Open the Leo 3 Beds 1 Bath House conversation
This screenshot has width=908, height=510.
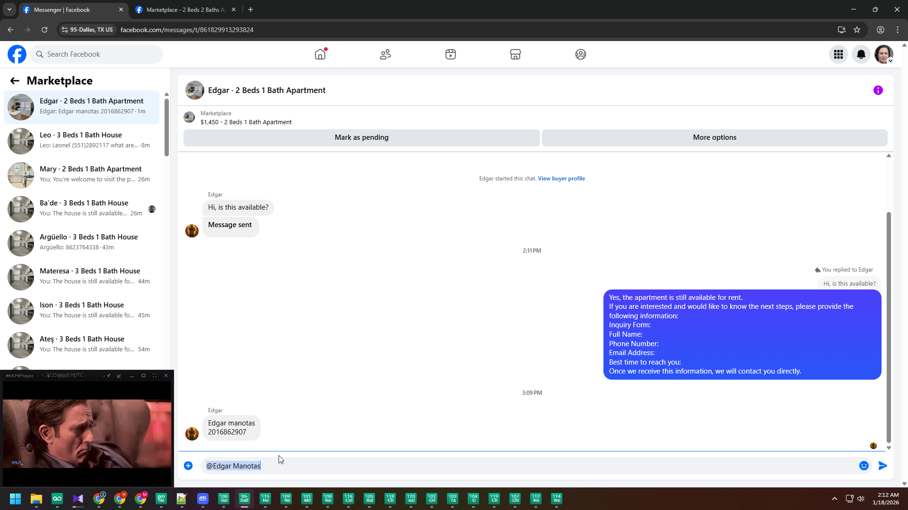(81, 140)
